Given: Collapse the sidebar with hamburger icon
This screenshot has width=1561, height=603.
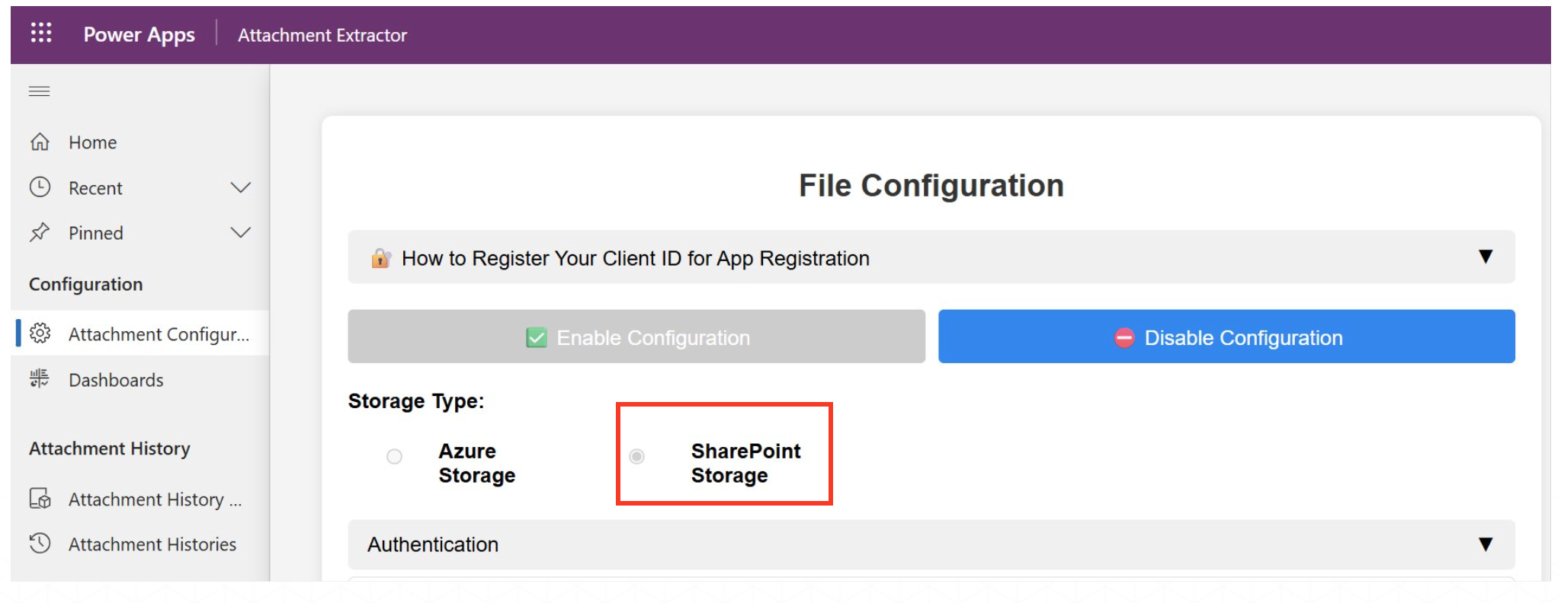Looking at the screenshot, I should [x=39, y=91].
